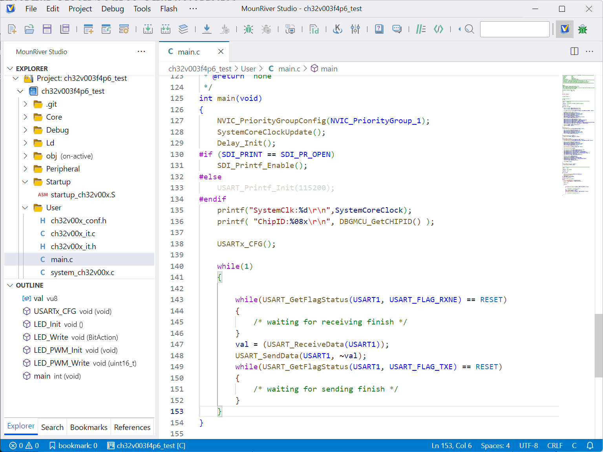
Task: Click the editor vertical scrollbar thumb
Action: (599, 345)
